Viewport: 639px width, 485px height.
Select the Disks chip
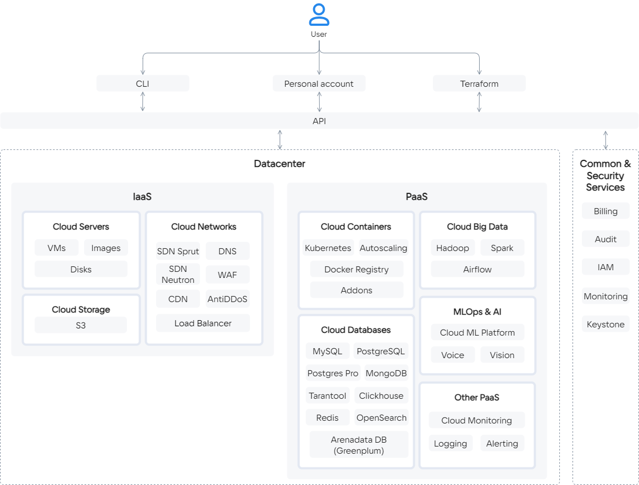81,269
